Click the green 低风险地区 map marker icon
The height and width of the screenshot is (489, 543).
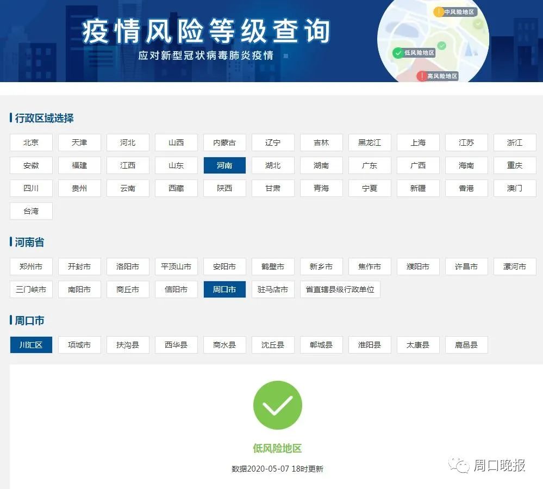tap(398, 53)
